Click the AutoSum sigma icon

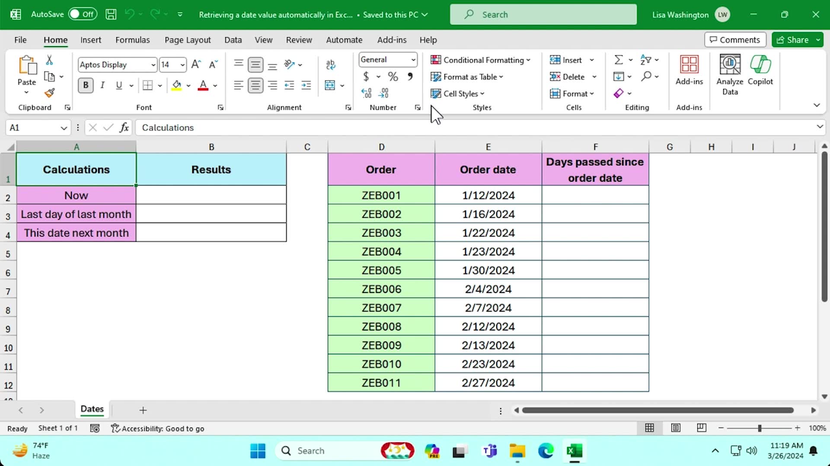click(x=619, y=60)
